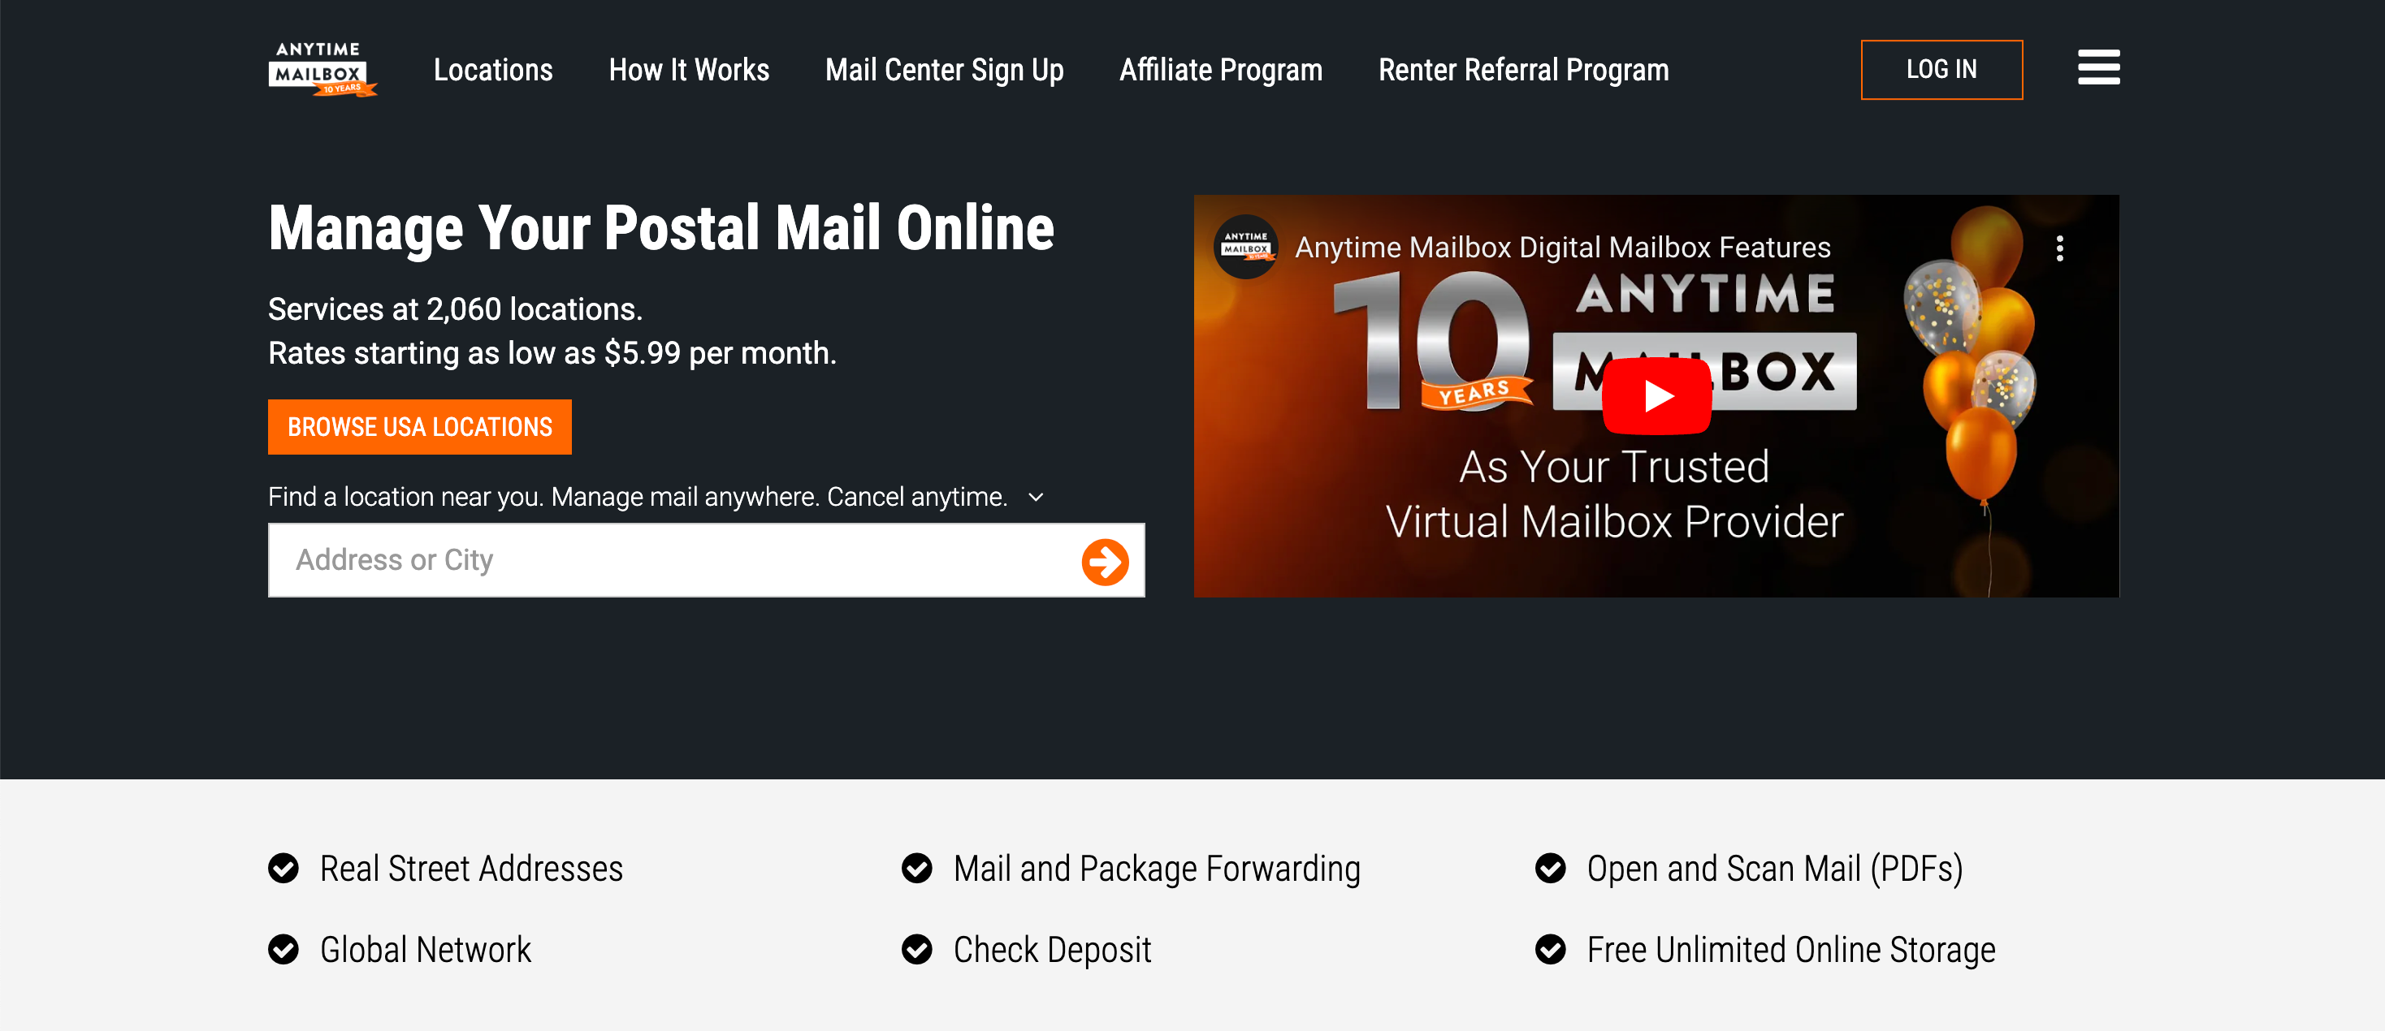Click the checkmark beside Check Deposit

pos(917,949)
